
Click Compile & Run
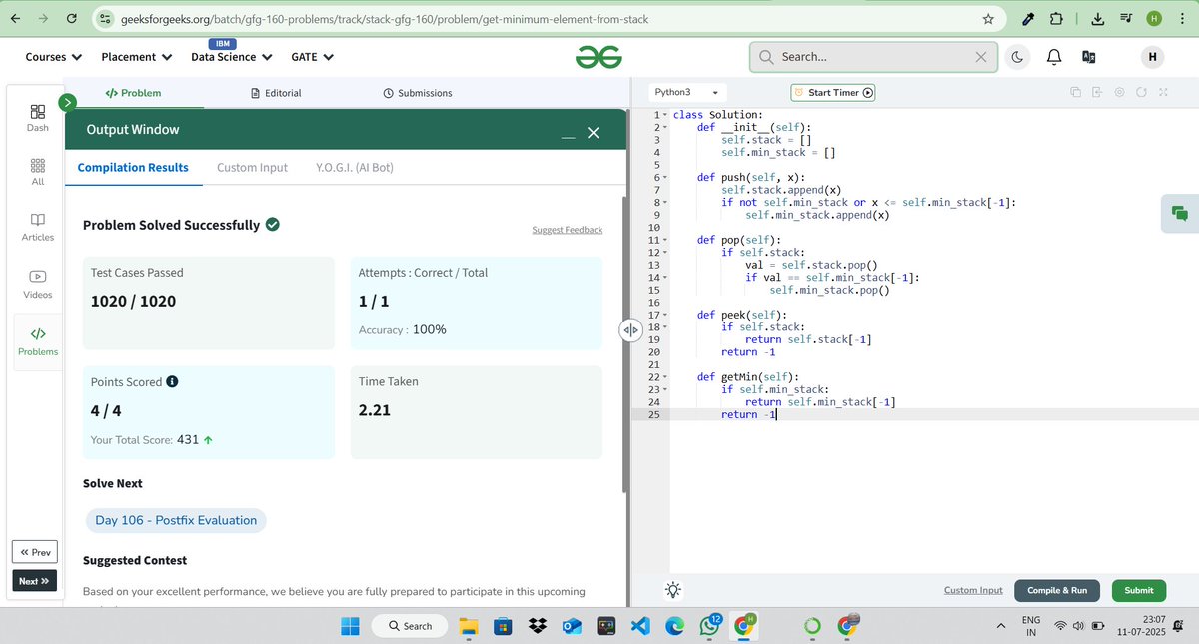coord(1056,590)
